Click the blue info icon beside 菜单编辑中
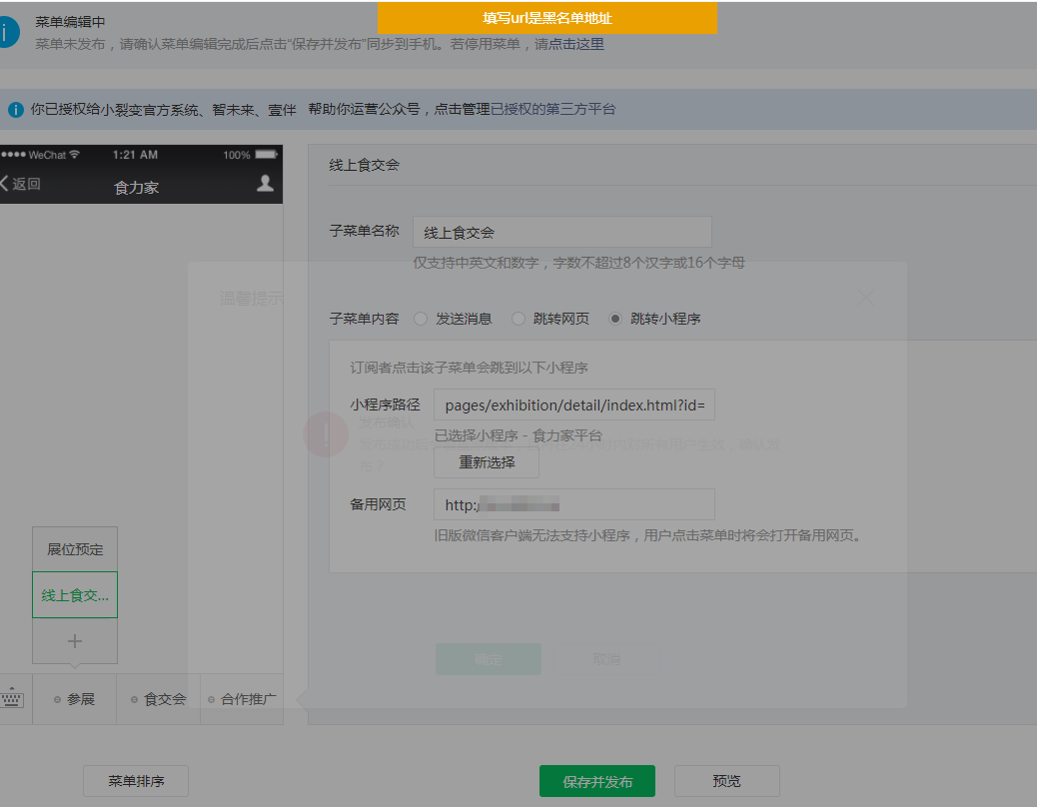Screen dimensions: 1037x807 (x=8, y=32)
